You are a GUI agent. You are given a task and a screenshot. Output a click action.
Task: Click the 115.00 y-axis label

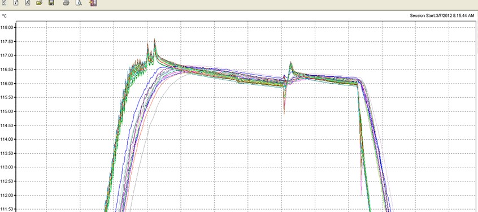pyautogui.click(x=8, y=111)
